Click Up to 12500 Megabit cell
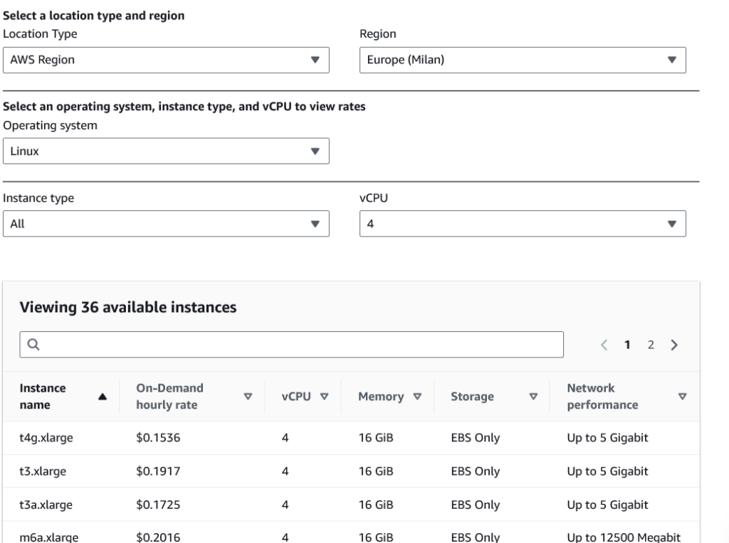 point(624,537)
